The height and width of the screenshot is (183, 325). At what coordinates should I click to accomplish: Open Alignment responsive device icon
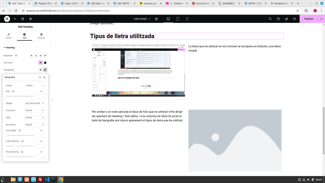[x=16, y=55]
